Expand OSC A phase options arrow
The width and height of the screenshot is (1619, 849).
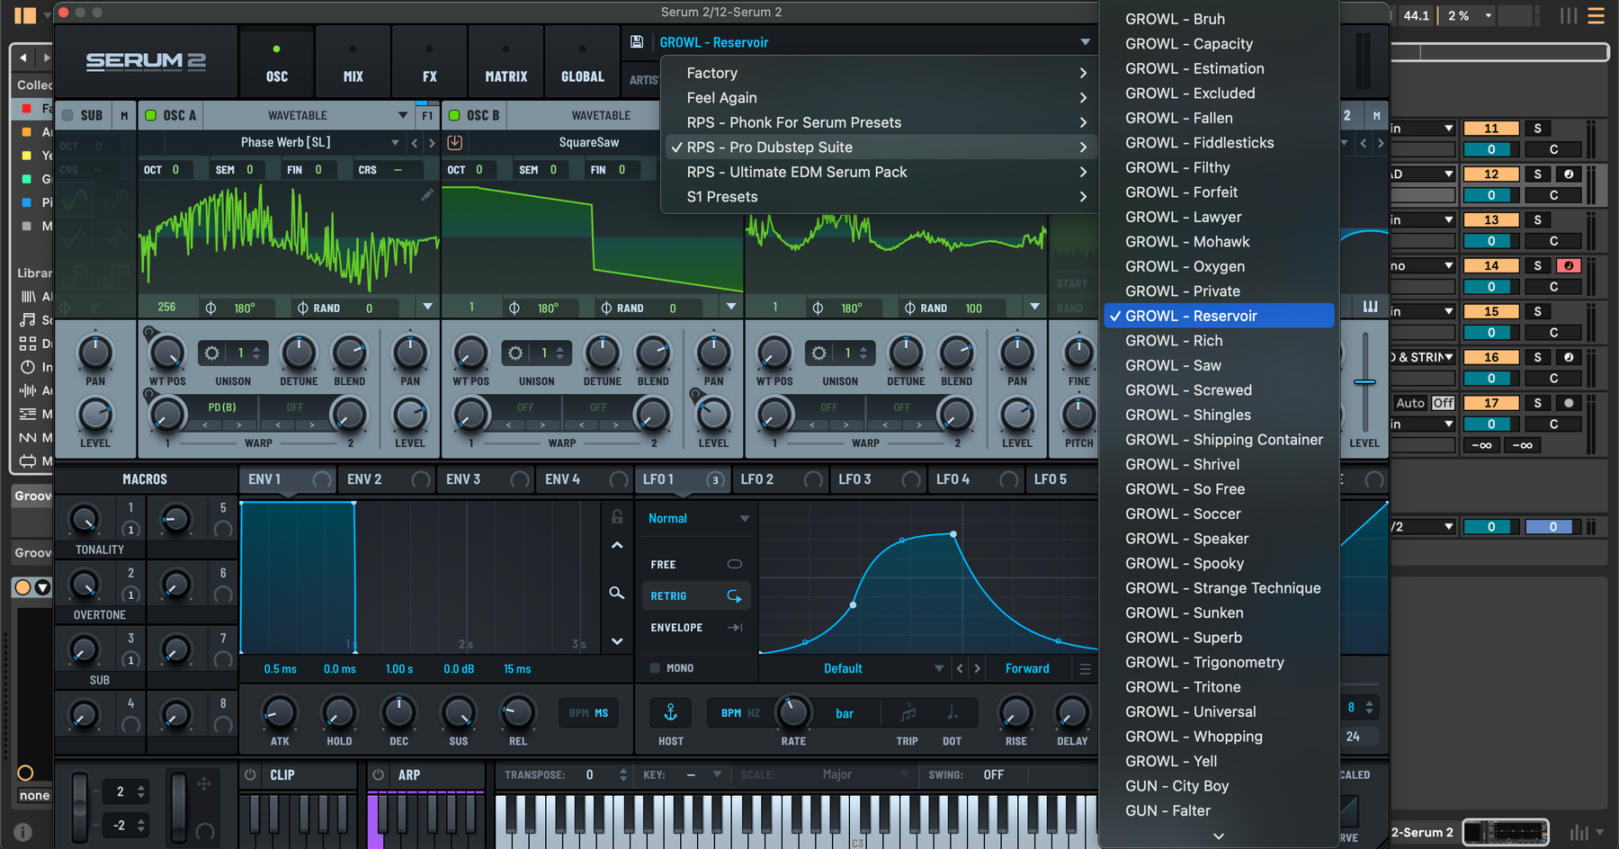coord(428,308)
